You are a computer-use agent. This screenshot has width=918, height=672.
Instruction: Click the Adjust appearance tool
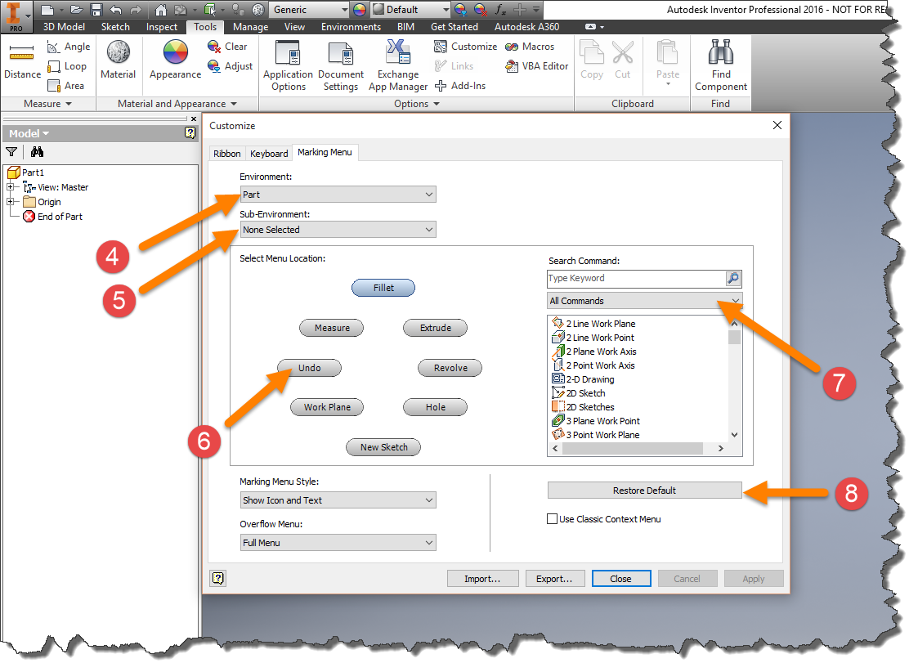tap(230, 66)
